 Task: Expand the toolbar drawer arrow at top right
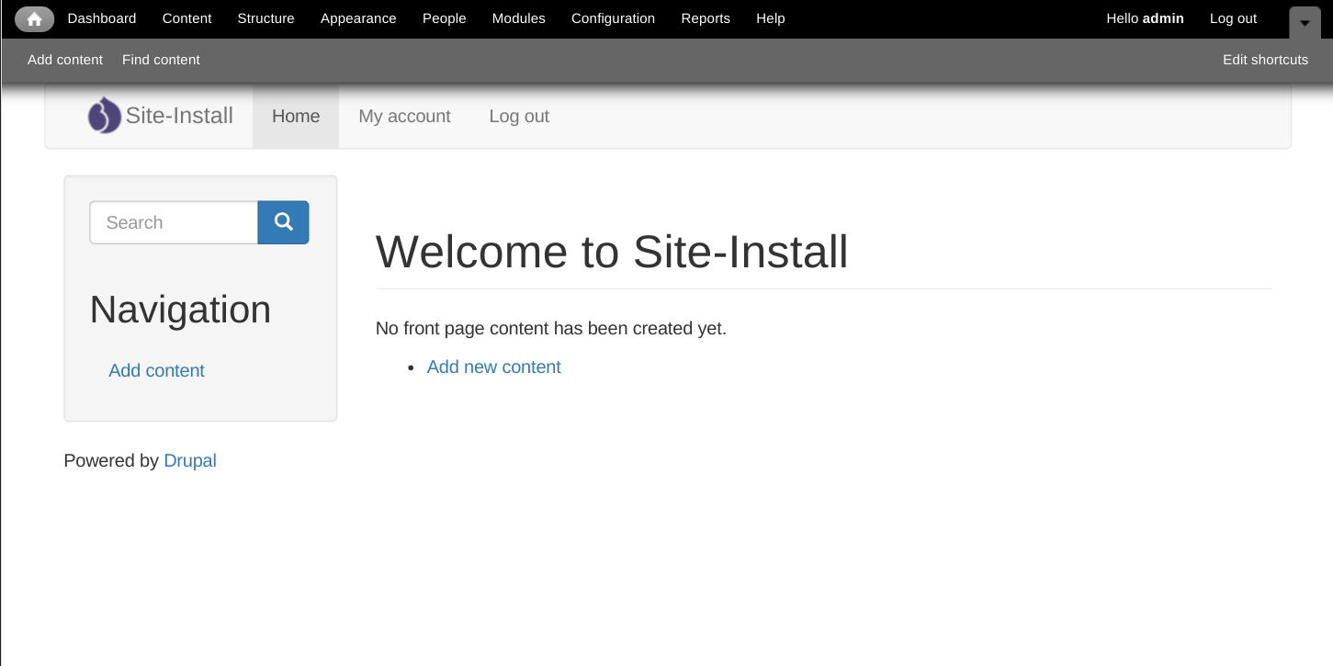[x=1305, y=23]
